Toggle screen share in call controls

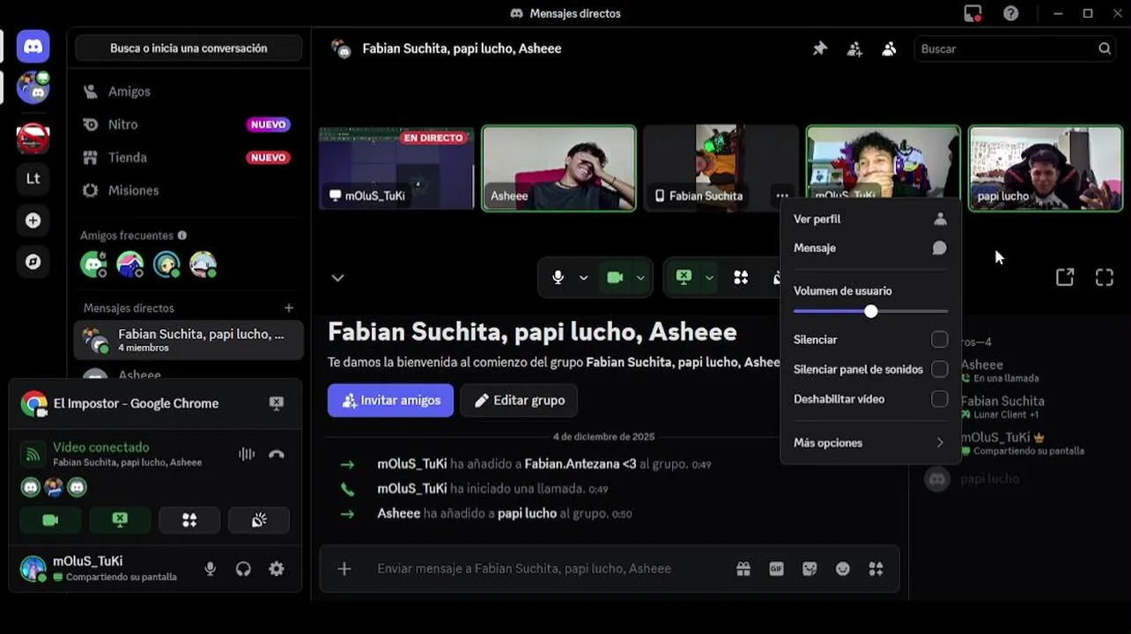pos(684,277)
